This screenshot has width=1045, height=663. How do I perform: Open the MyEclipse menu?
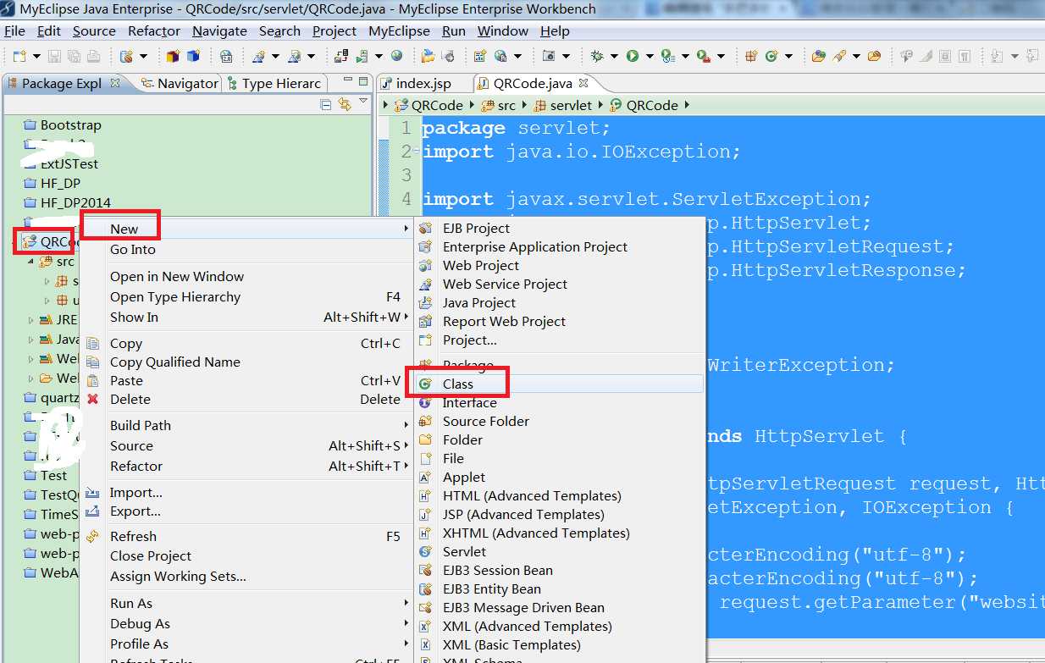pyautogui.click(x=399, y=30)
